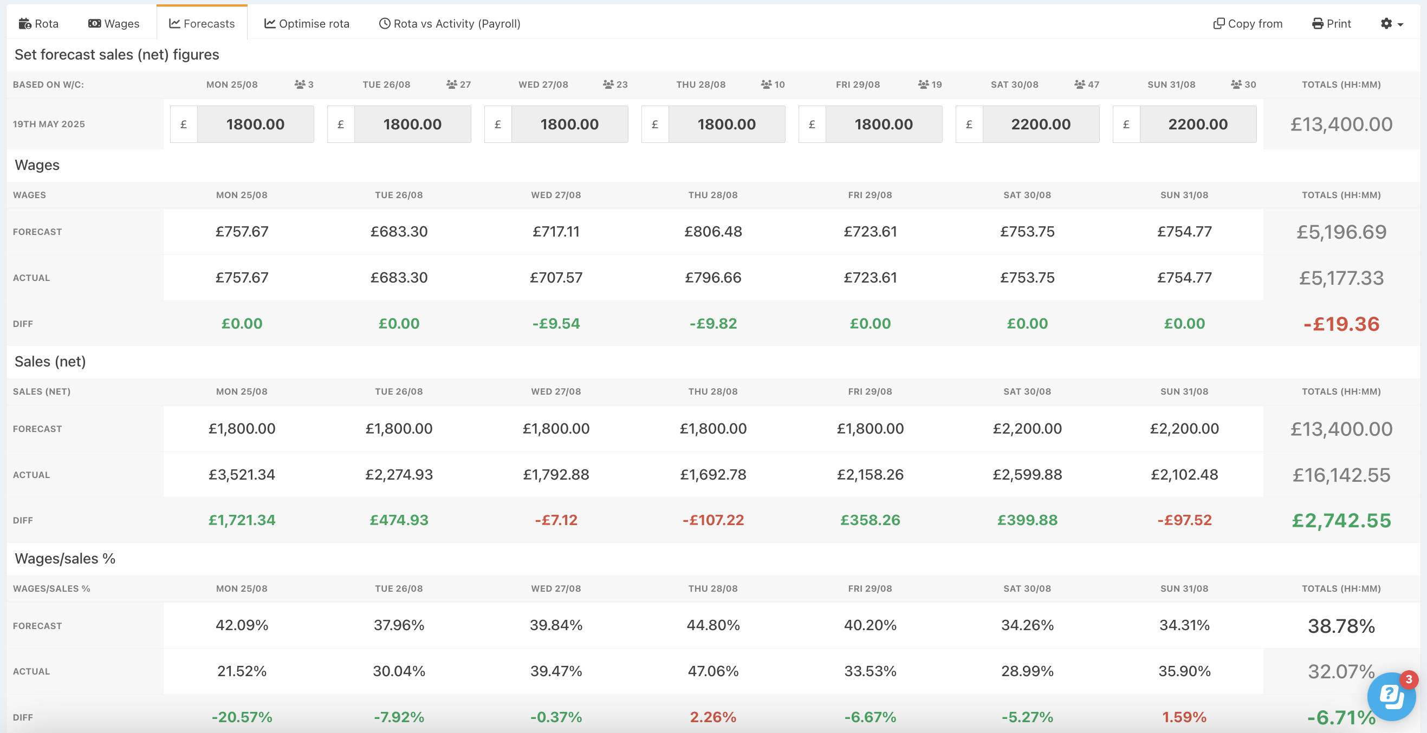The image size is (1427, 733).
Task: Click Thursday forecast sales input field
Action: 727,124
